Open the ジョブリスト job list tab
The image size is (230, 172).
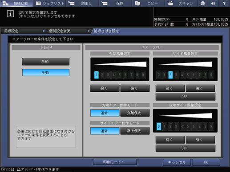click(50, 3)
